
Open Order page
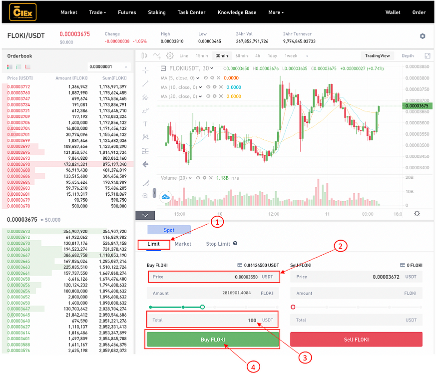click(x=419, y=12)
